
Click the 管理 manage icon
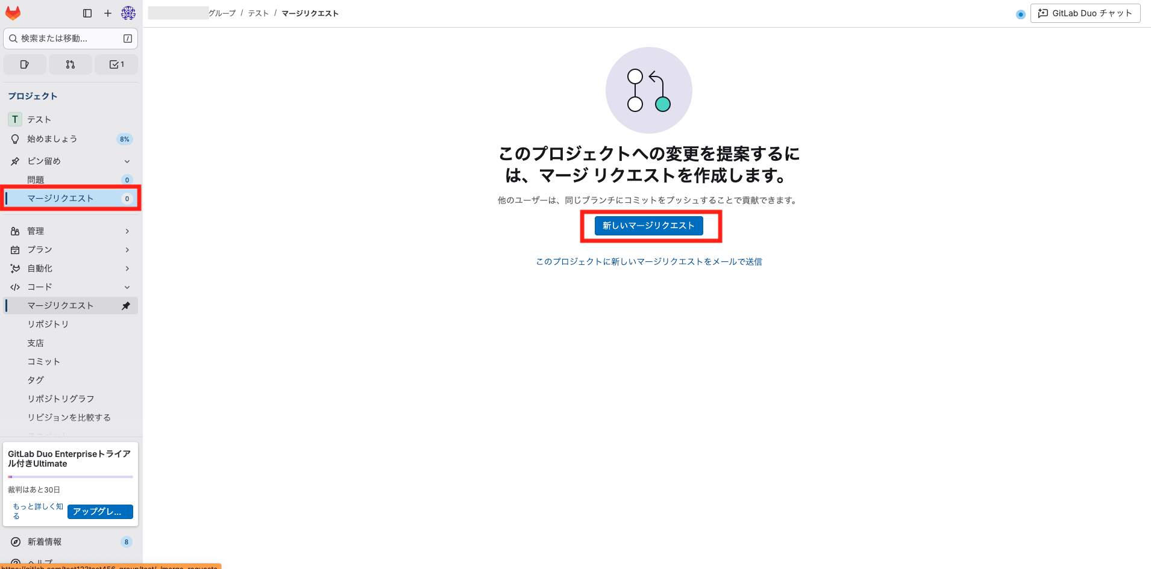15,231
